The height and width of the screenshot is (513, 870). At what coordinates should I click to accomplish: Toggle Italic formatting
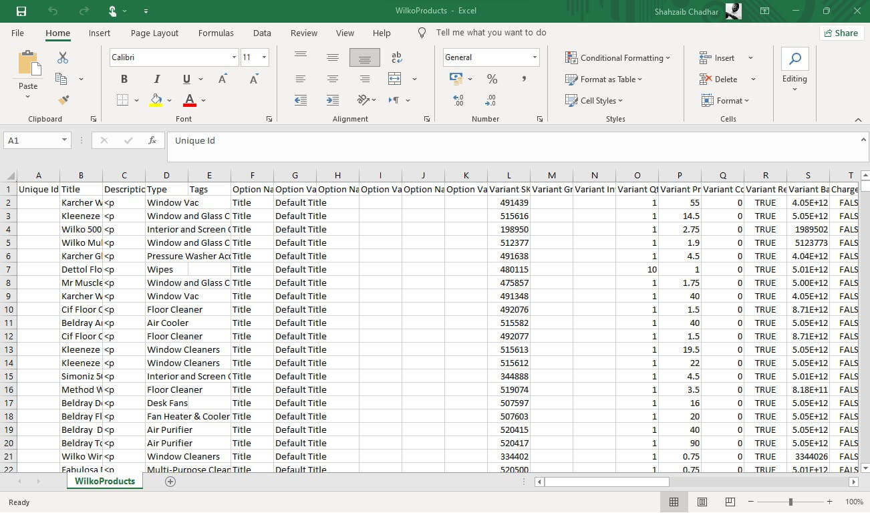(157, 79)
